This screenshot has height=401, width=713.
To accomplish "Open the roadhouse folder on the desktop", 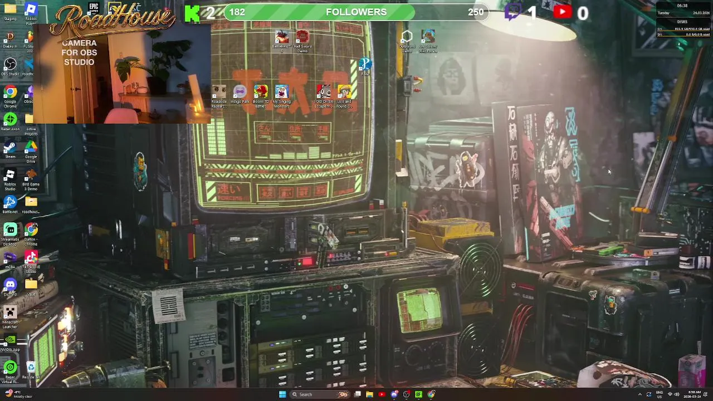I will 31,205.
